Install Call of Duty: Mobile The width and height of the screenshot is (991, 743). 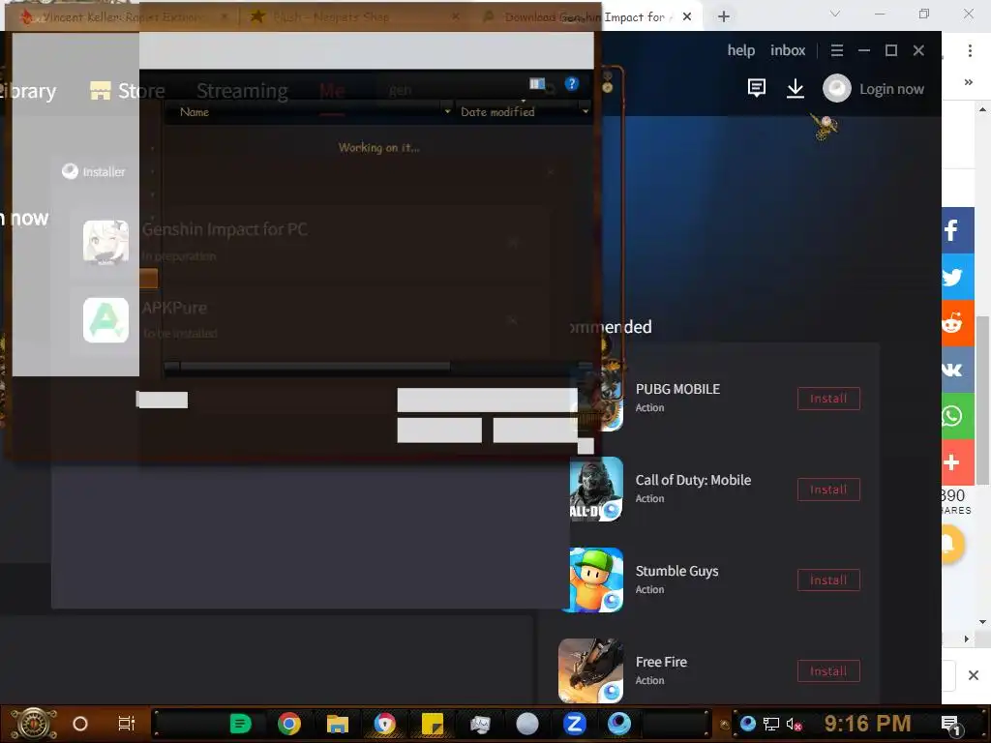click(x=828, y=490)
